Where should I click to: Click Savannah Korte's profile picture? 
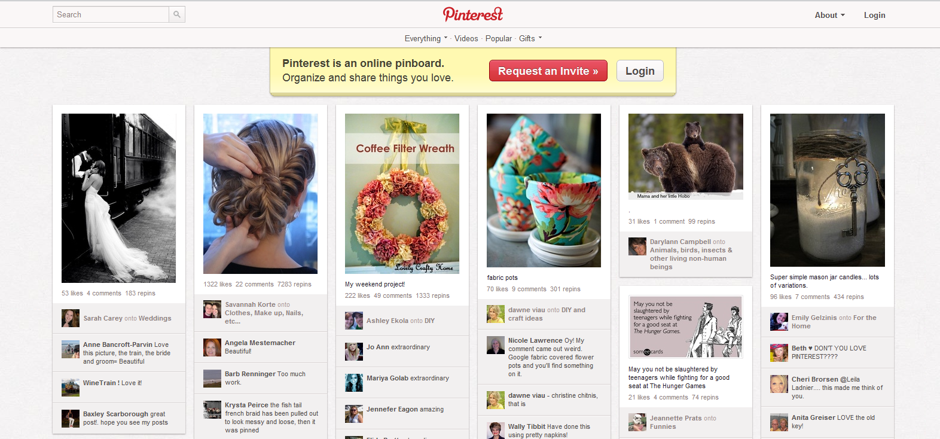tap(212, 309)
